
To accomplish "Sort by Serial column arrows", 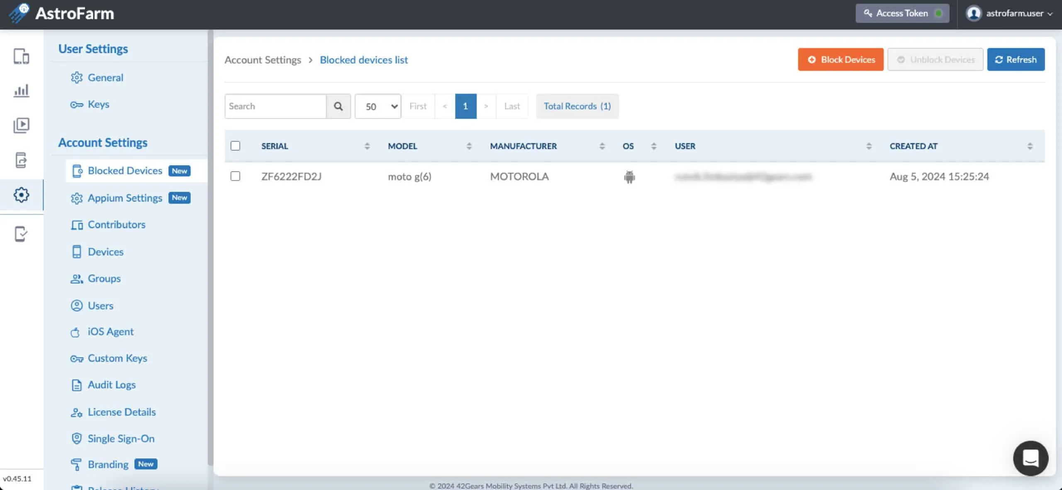I will click(x=367, y=146).
